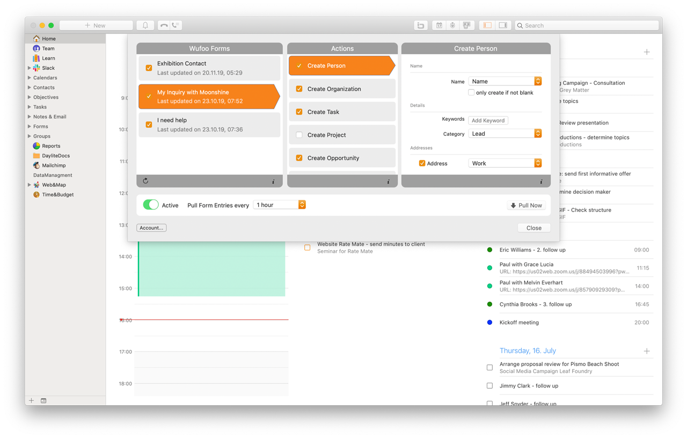Check only create if not blank
687x438 pixels.
[x=471, y=93]
